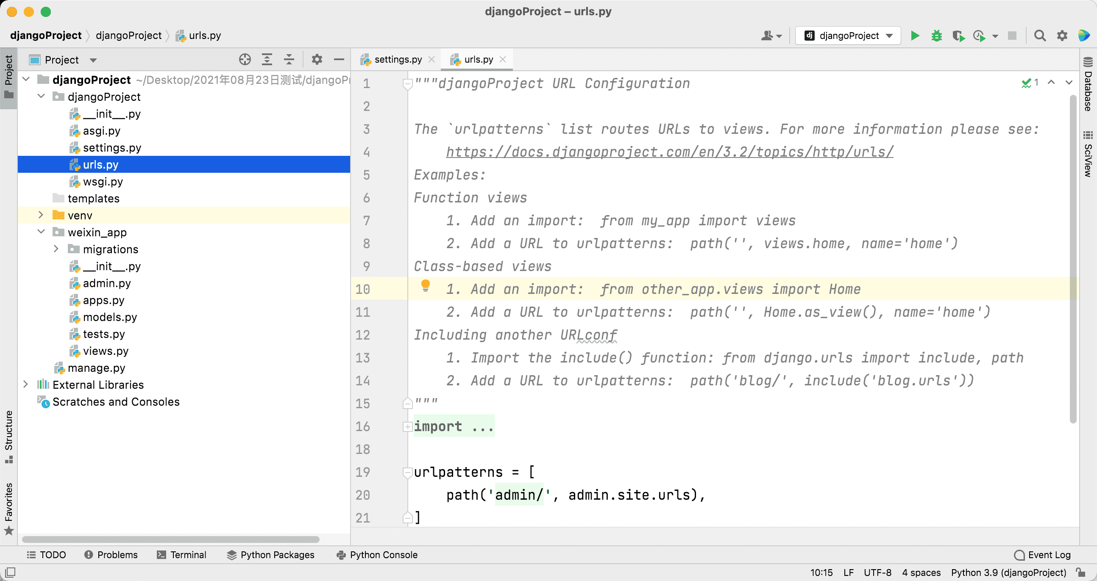Open tests.py in weixin_app
This screenshot has width=1097, height=581.
click(103, 334)
